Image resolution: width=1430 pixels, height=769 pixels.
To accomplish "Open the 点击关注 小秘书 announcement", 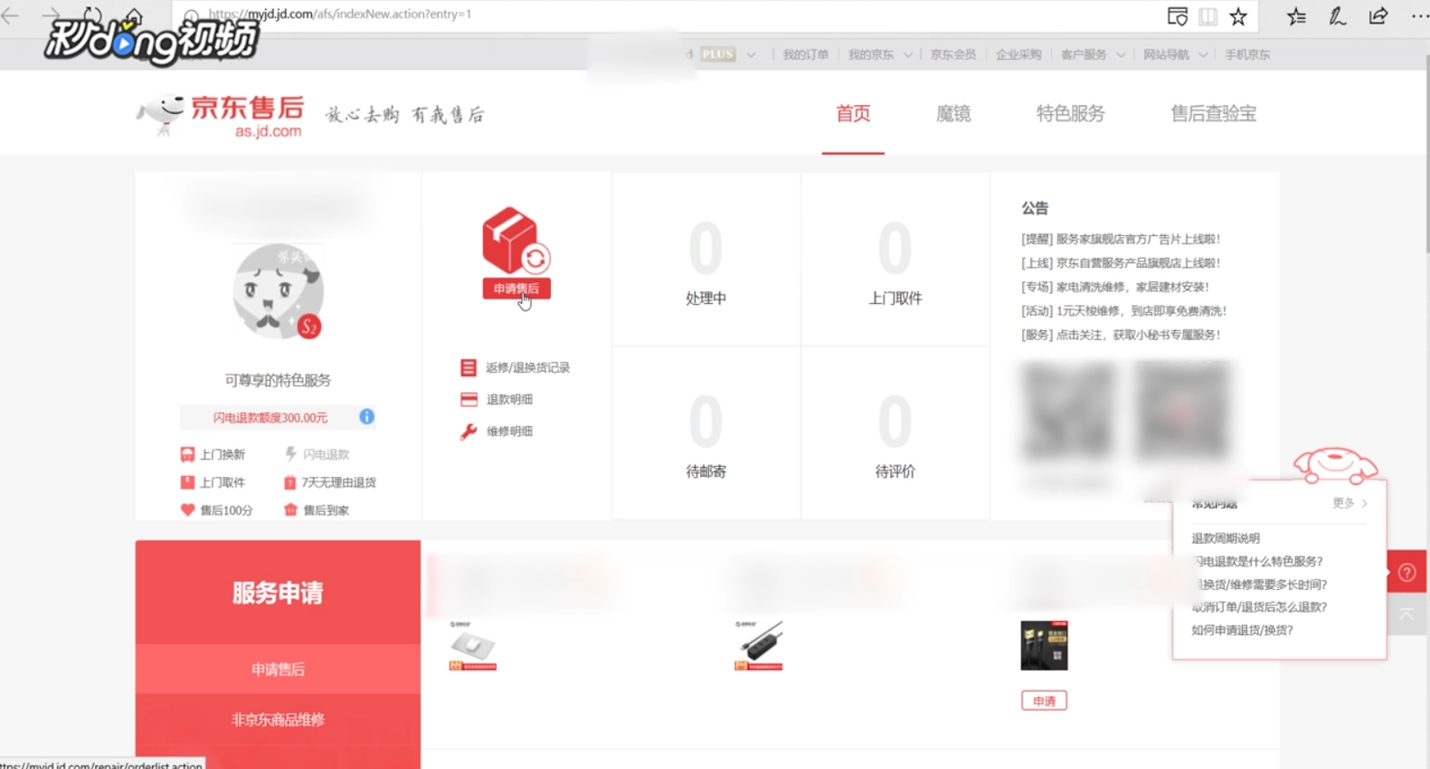I will click(1121, 335).
